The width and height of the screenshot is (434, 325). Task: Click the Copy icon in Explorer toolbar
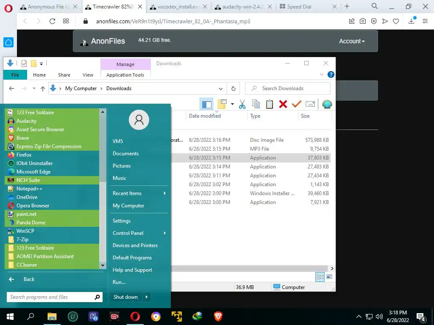click(x=256, y=104)
